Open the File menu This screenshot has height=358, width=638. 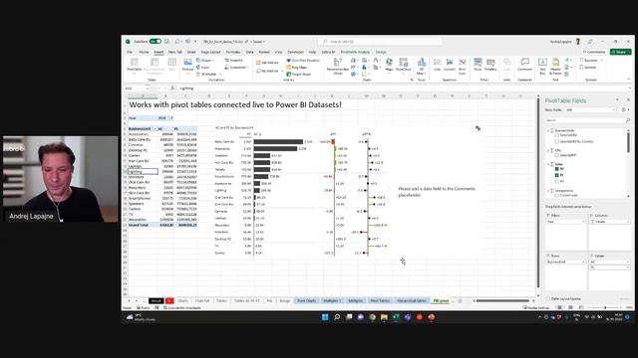tap(130, 53)
